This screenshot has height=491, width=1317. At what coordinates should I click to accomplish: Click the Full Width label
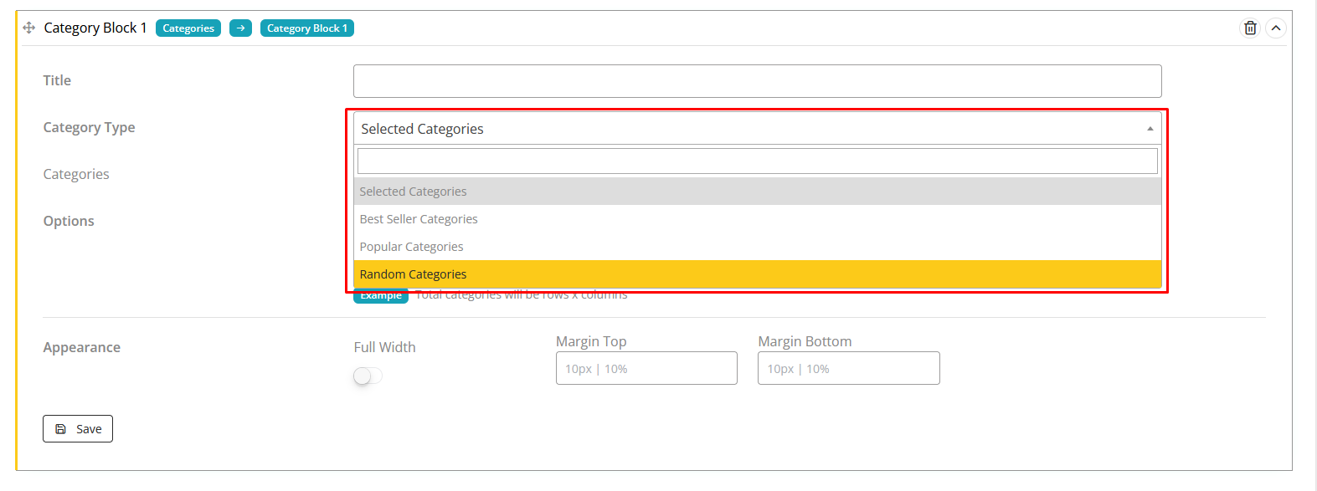point(384,347)
